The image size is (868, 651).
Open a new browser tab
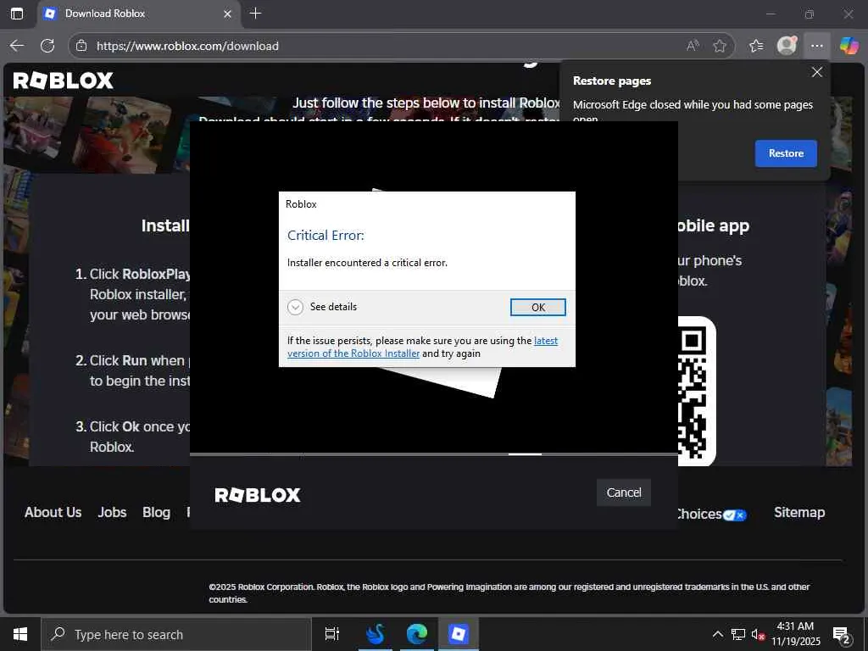(255, 14)
